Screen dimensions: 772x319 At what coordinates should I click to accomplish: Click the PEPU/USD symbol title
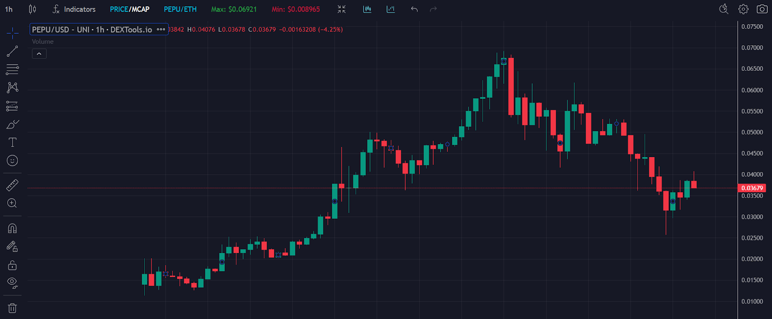tap(92, 29)
